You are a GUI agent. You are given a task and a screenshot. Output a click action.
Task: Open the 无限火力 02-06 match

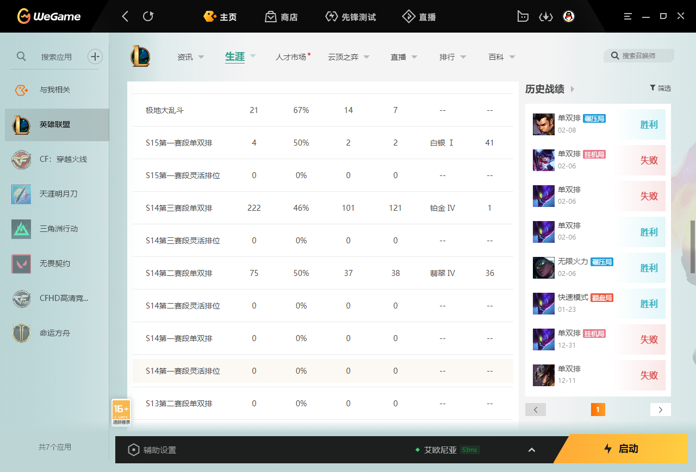tap(598, 268)
